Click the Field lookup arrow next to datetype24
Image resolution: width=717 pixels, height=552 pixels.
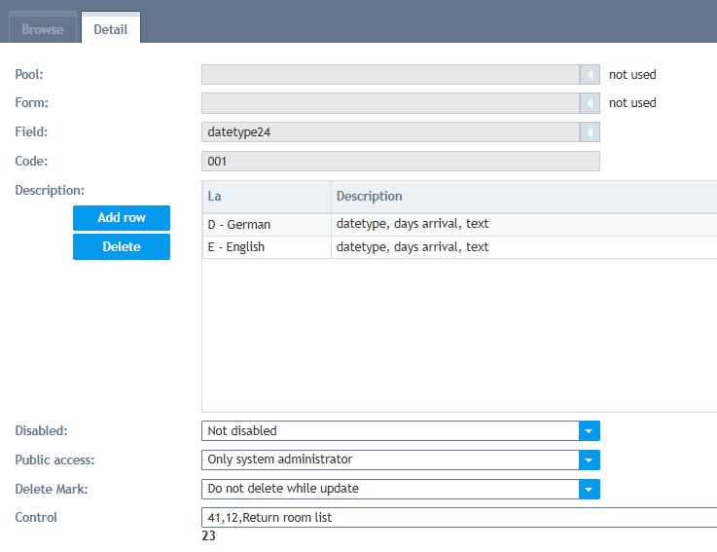coord(590,132)
